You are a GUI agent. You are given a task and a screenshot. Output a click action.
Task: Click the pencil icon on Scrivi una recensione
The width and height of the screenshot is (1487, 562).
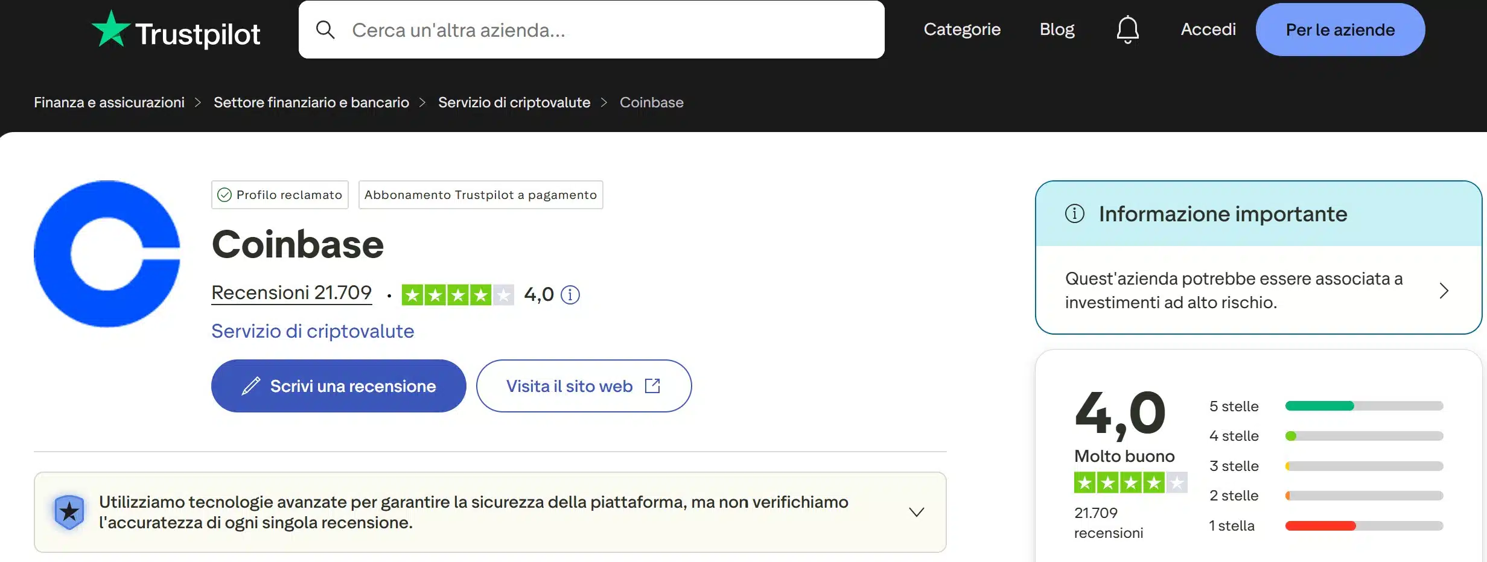click(251, 386)
